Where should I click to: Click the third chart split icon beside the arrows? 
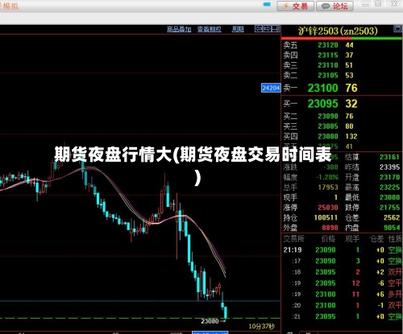pyautogui.click(x=276, y=28)
